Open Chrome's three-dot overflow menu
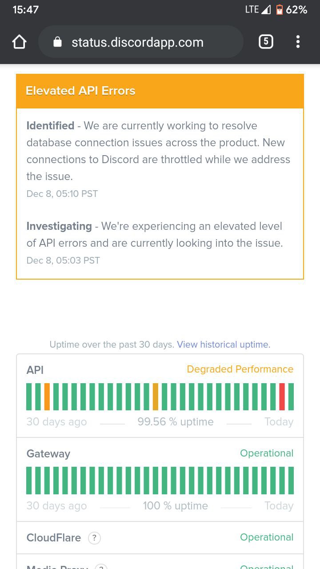This screenshot has height=569, width=320. click(x=298, y=42)
